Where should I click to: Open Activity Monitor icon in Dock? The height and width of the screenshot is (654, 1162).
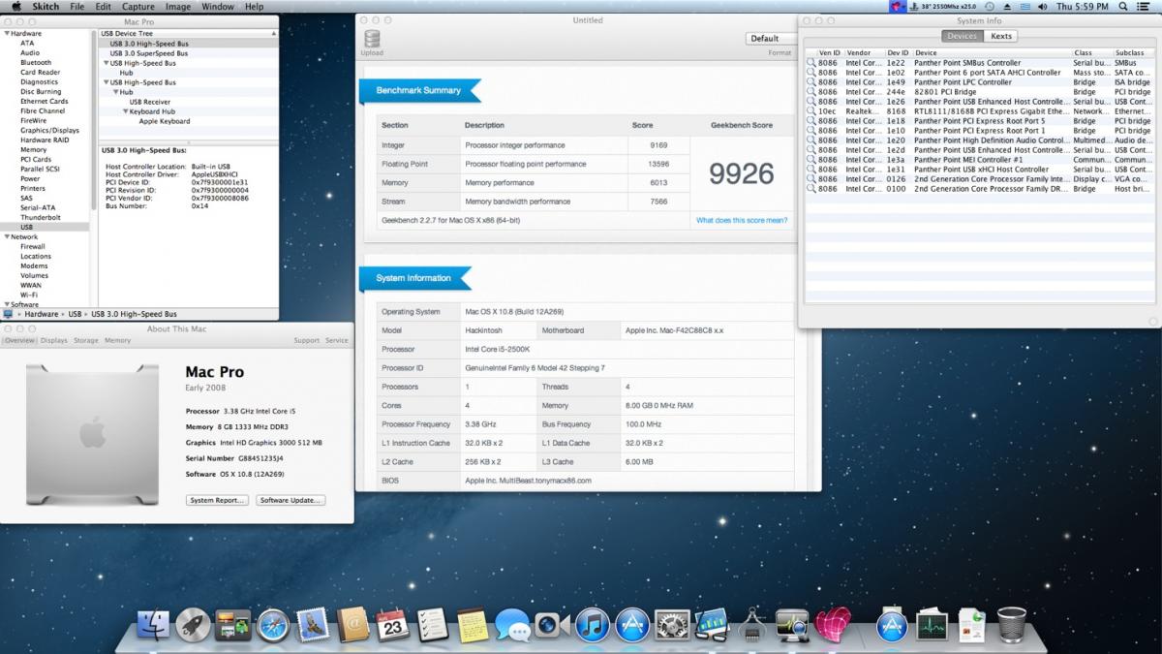[x=932, y=625]
